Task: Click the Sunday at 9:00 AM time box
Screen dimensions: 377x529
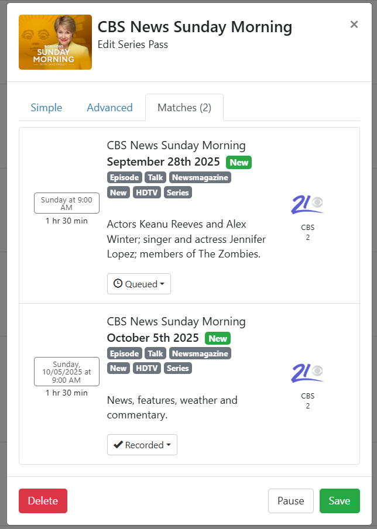Action: (x=67, y=203)
